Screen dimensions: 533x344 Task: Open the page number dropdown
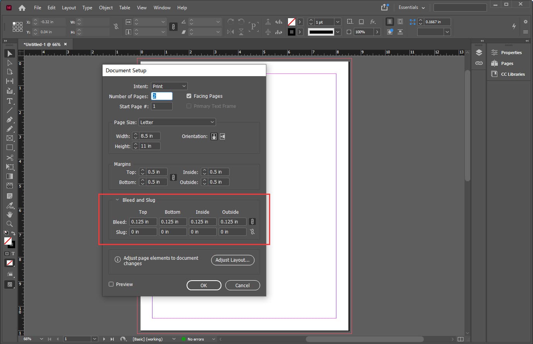[x=94, y=339]
